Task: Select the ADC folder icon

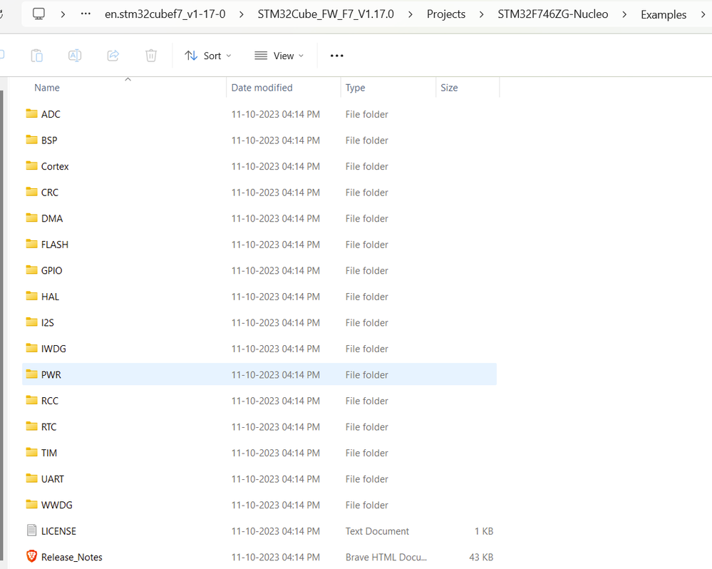Action: click(32, 113)
